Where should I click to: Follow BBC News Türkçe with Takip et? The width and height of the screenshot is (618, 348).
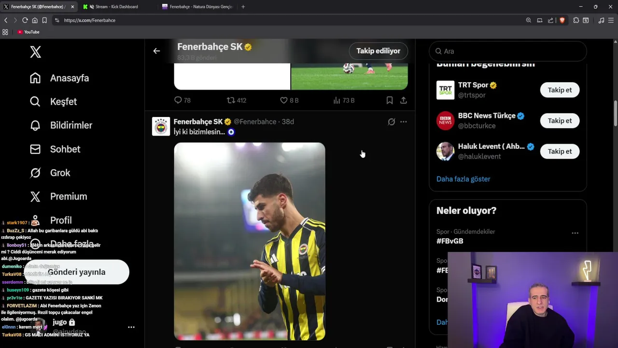click(560, 121)
